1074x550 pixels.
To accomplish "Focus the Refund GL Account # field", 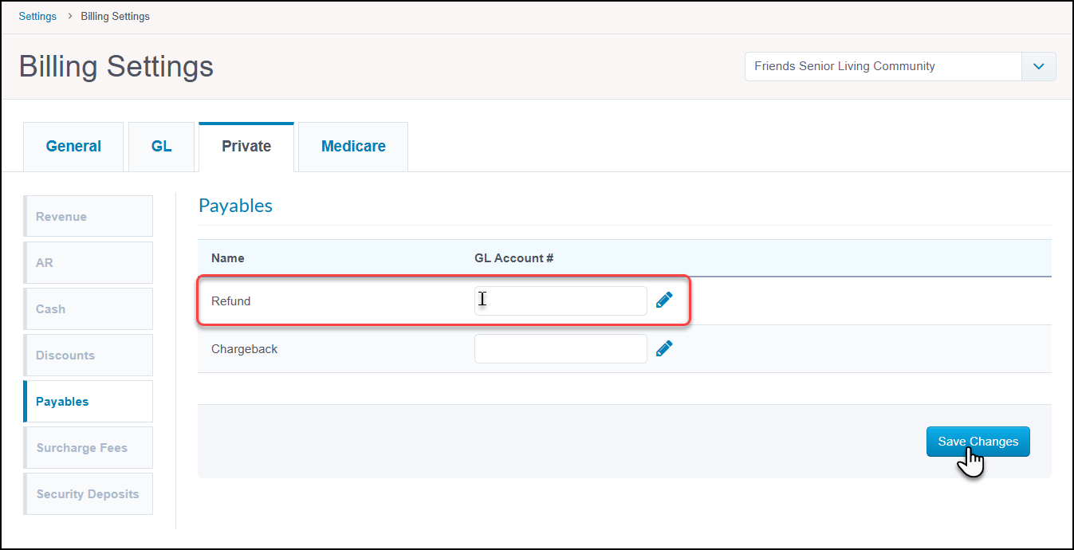I will (x=561, y=301).
